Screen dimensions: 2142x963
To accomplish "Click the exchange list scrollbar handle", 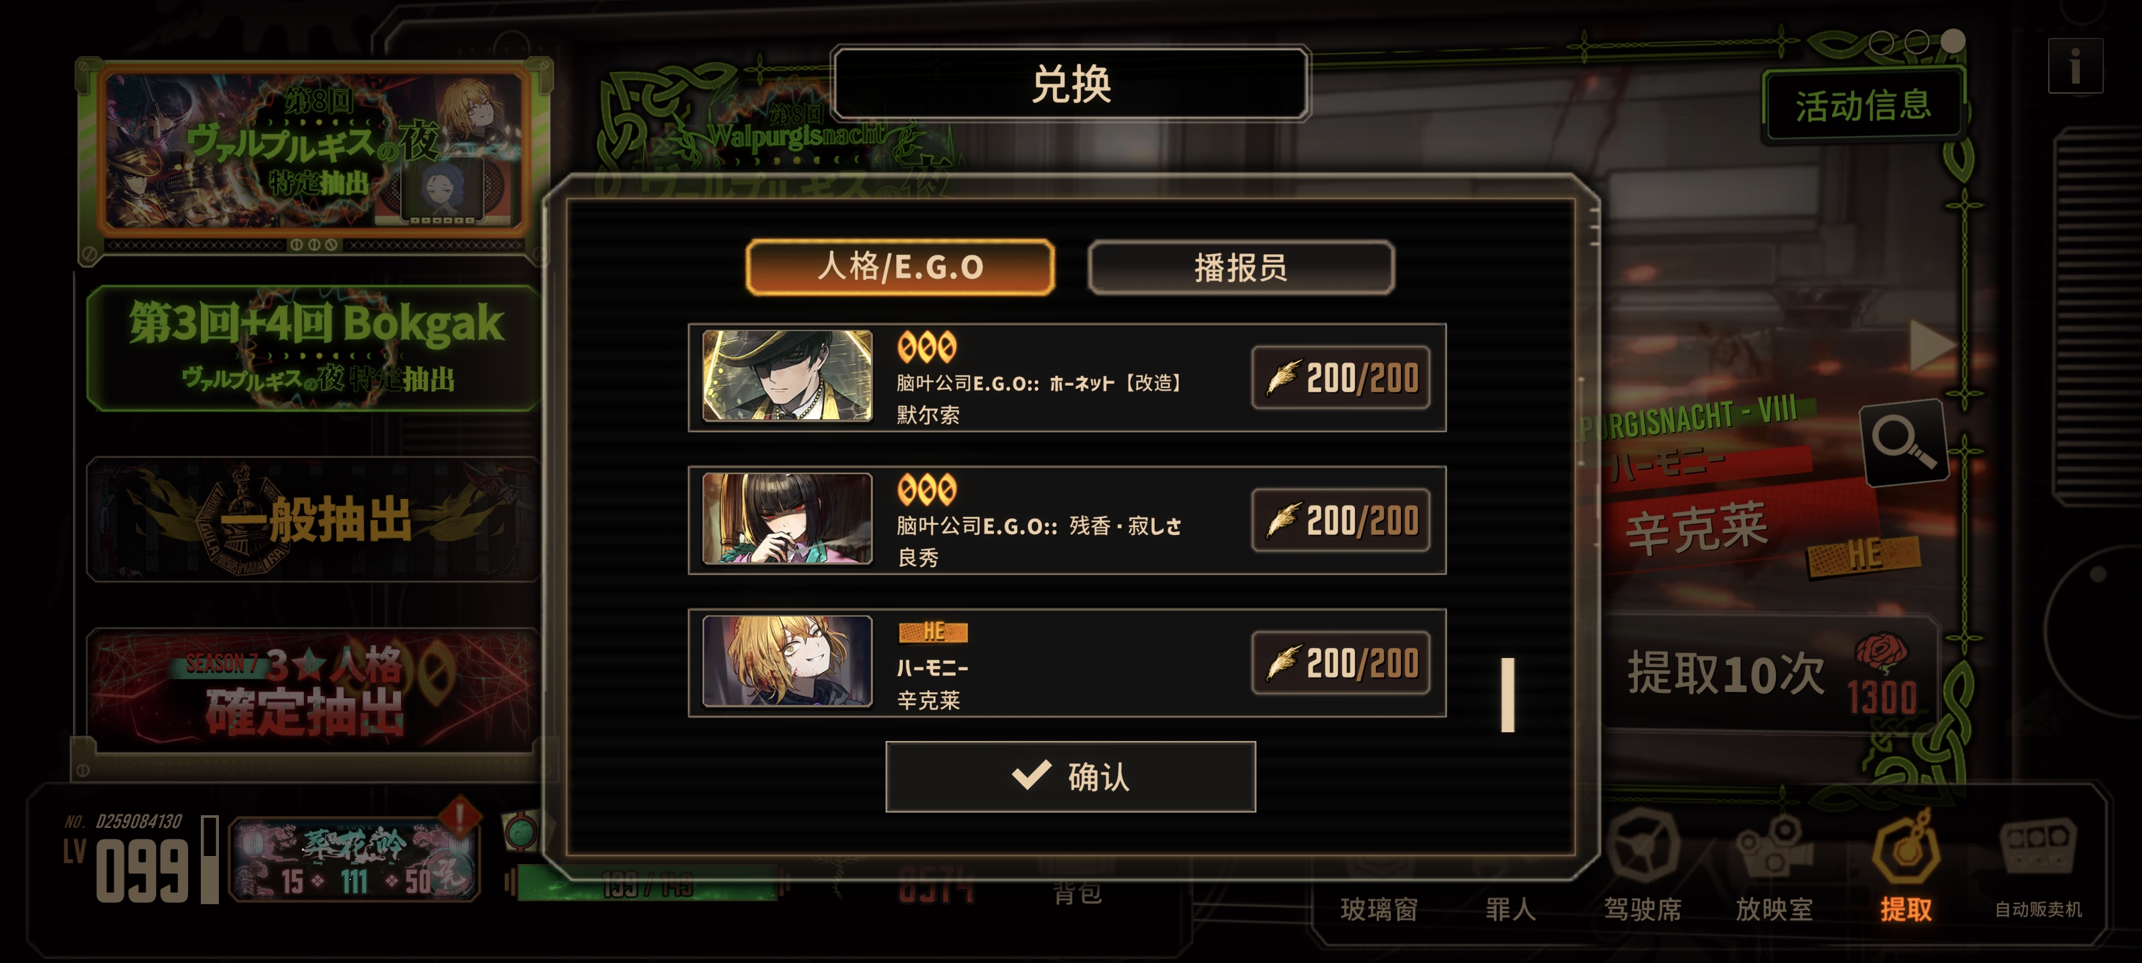I will (1507, 695).
